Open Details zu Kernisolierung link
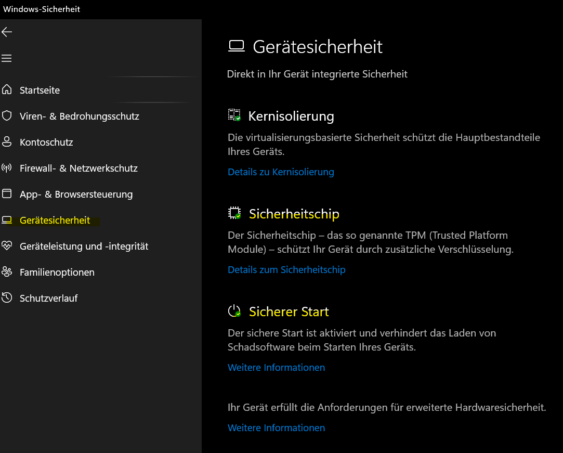The height and width of the screenshot is (453, 563). 281,172
